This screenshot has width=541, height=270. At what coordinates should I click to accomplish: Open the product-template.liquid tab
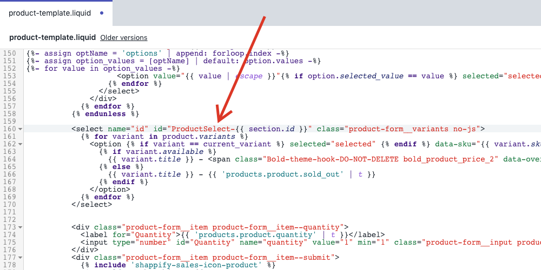(56, 13)
